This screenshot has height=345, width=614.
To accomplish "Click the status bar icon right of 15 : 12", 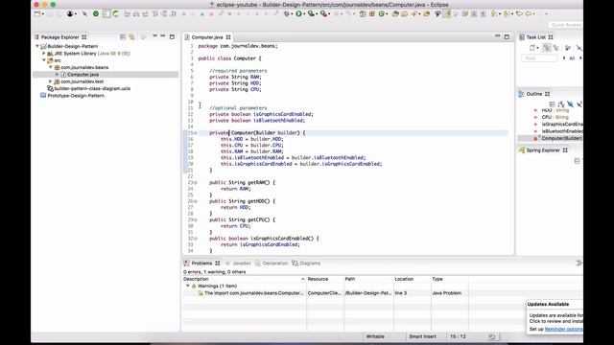I will click(x=492, y=336).
